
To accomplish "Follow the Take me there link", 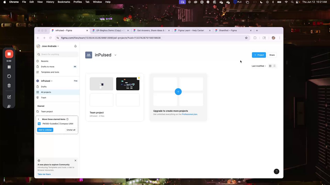I will pyautogui.click(x=44, y=174).
